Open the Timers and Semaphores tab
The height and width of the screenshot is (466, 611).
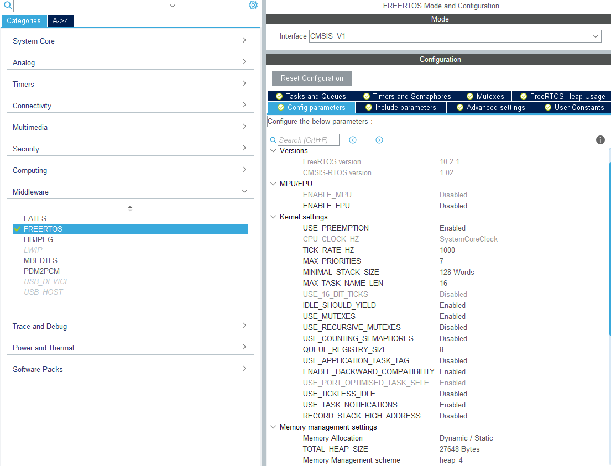(407, 96)
